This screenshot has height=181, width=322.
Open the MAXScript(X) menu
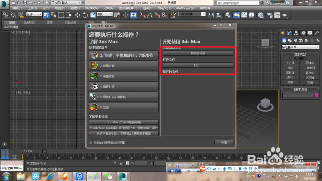185,8
